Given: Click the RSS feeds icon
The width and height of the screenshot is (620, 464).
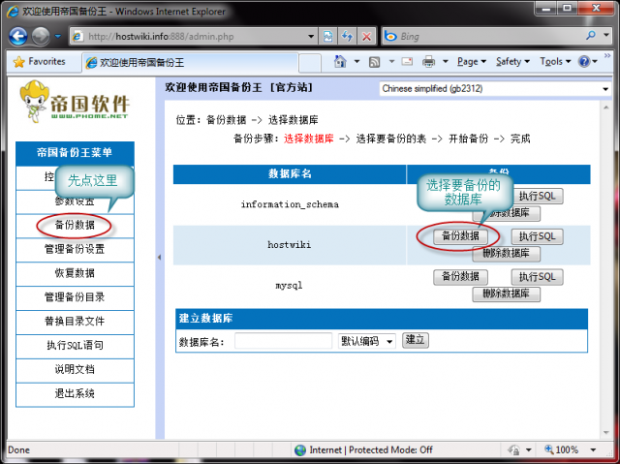Looking at the screenshot, I should pos(373,61).
